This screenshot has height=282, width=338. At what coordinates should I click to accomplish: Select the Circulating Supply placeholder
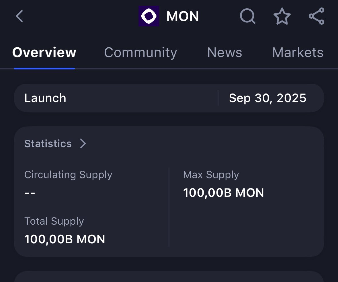tap(29, 192)
